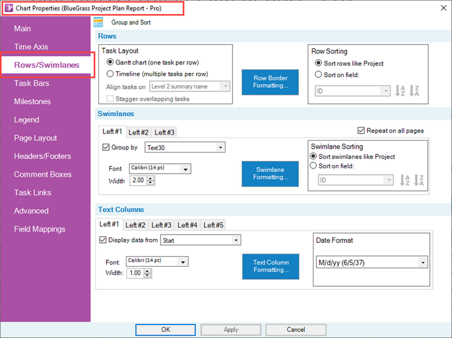Screen dimensions: 452x338
Task: Open Advanced settings page
Action: [31, 211]
